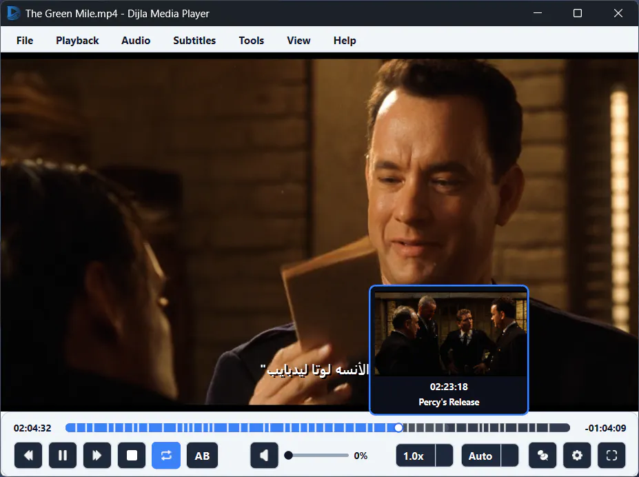This screenshot has width=639, height=477.
Task: Click the Dijla Media Player app icon
Action: (x=13, y=13)
